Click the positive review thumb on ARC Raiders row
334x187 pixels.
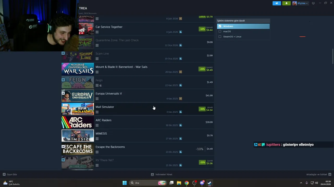click(x=181, y=125)
